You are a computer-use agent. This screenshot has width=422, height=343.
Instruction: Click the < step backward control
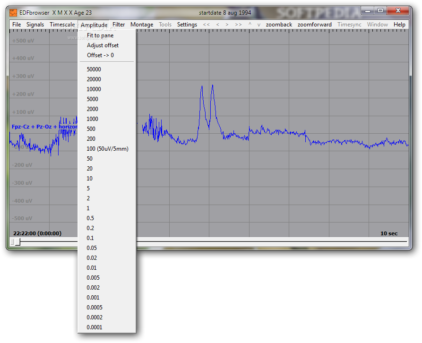(x=217, y=25)
